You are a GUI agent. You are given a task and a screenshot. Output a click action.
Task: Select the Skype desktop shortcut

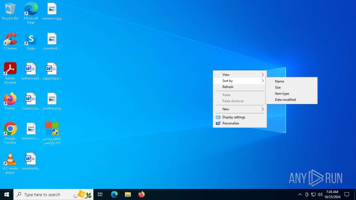click(x=31, y=42)
